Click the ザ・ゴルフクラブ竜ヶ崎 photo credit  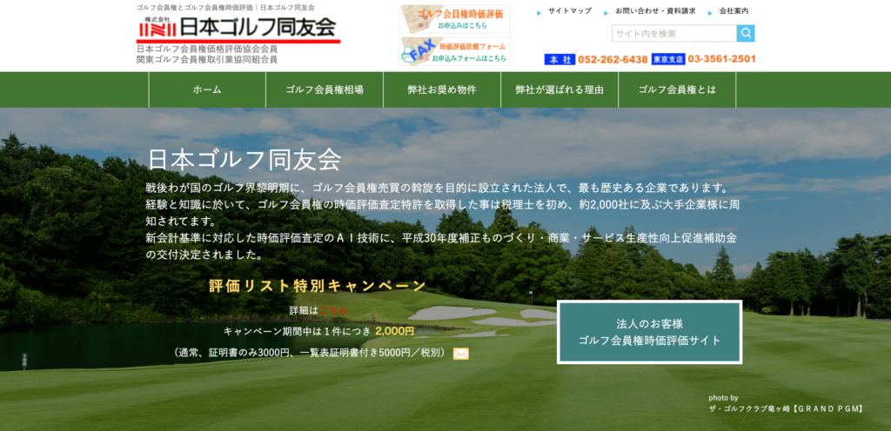point(786,408)
